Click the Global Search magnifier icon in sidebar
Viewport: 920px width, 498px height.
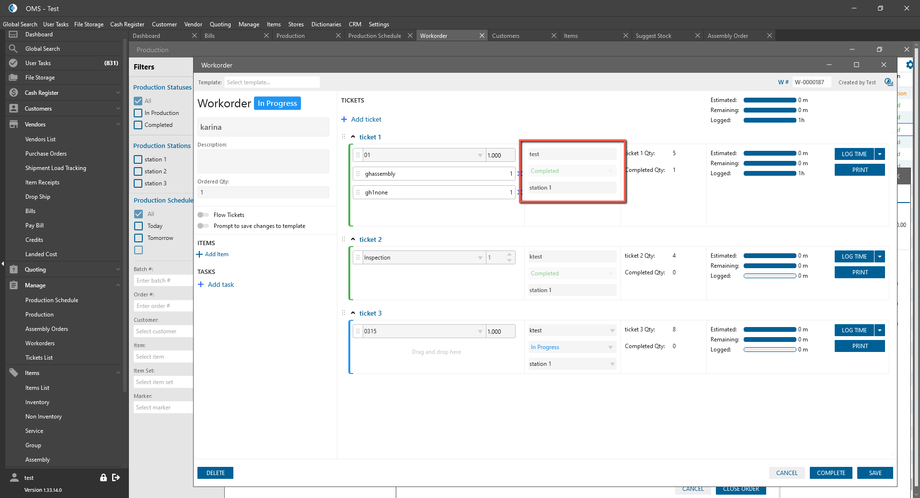click(13, 49)
